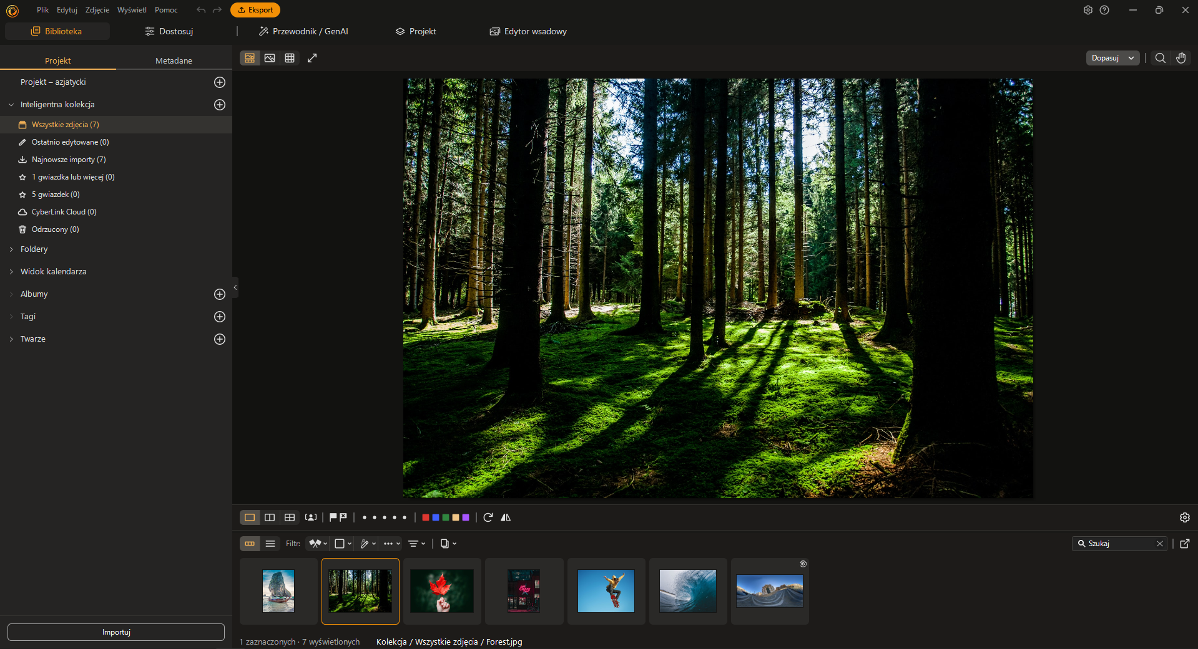Open the Przewodnik / GenAI module

(303, 31)
